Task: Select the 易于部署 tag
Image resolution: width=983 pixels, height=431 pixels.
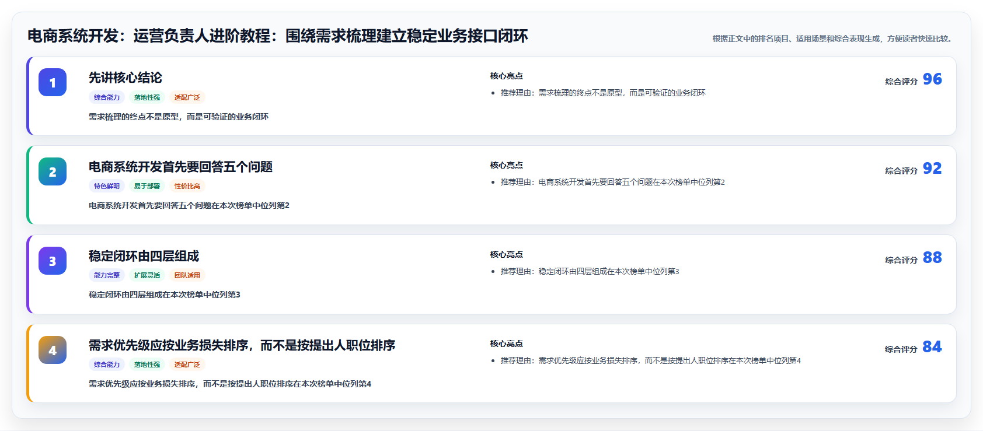Action: 147,186
